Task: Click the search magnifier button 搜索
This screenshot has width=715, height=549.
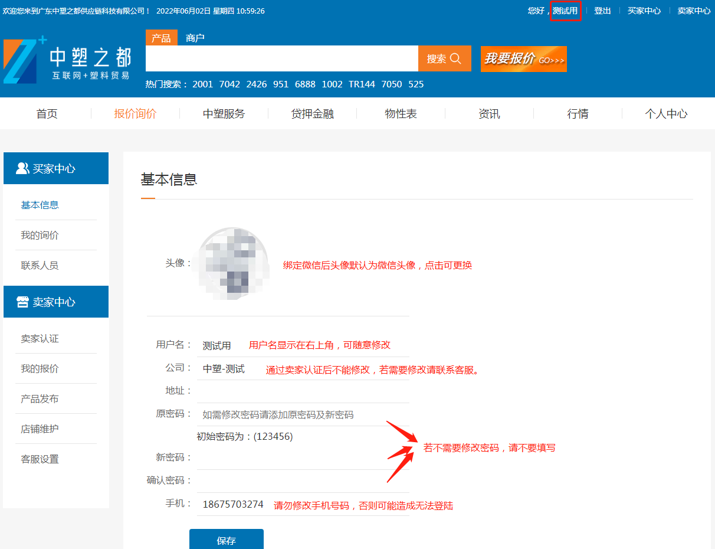Action: pyautogui.click(x=444, y=58)
